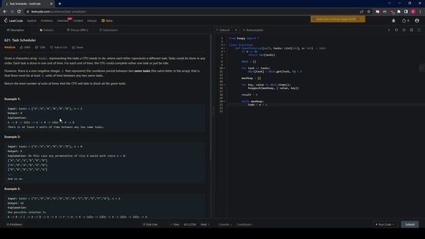Open the Python3 language dropdown
Screen dimensions: 425x239
click(227, 30)
